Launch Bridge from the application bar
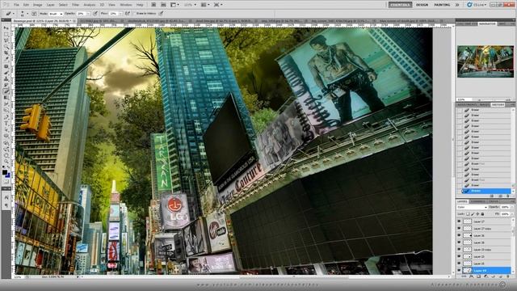 pyautogui.click(x=153, y=5)
